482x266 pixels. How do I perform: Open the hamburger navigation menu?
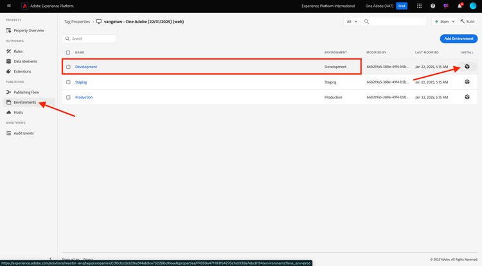pyautogui.click(x=8, y=6)
